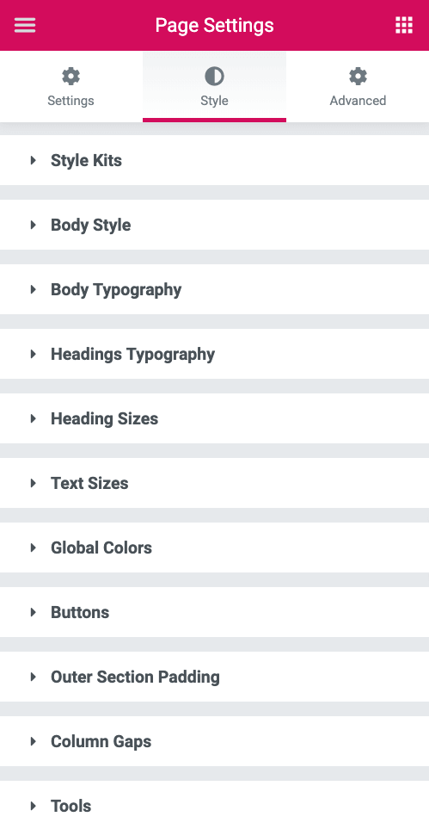Select the Style tab label
The image size is (429, 829).
click(215, 101)
